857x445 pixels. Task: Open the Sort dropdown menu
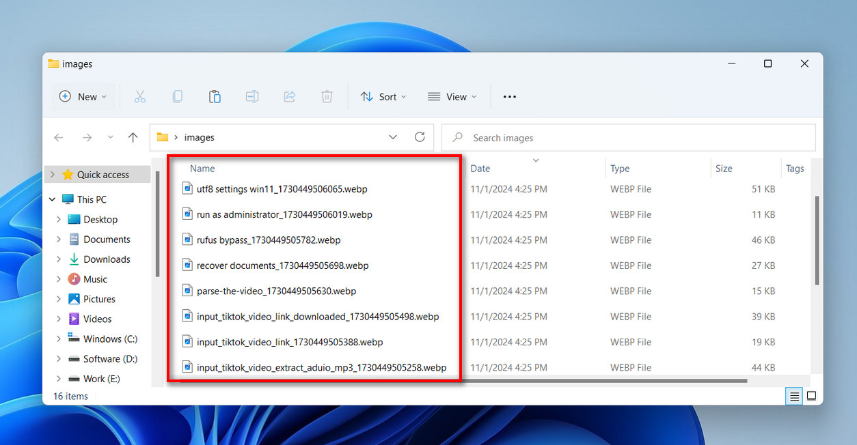click(383, 97)
